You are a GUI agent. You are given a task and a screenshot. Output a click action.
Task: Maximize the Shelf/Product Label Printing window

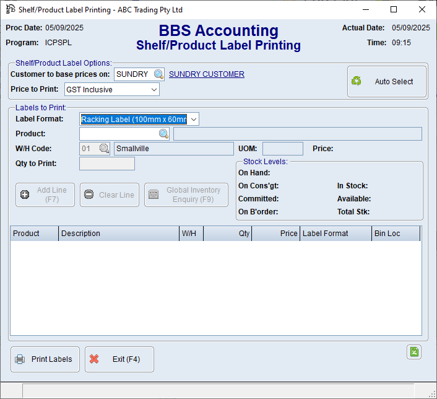pyautogui.click(x=394, y=9)
